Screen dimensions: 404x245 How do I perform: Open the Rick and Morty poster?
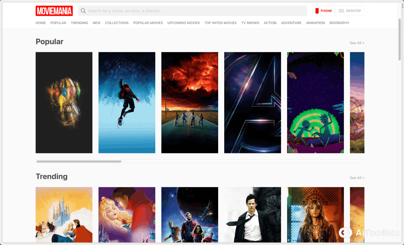pos(315,103)
